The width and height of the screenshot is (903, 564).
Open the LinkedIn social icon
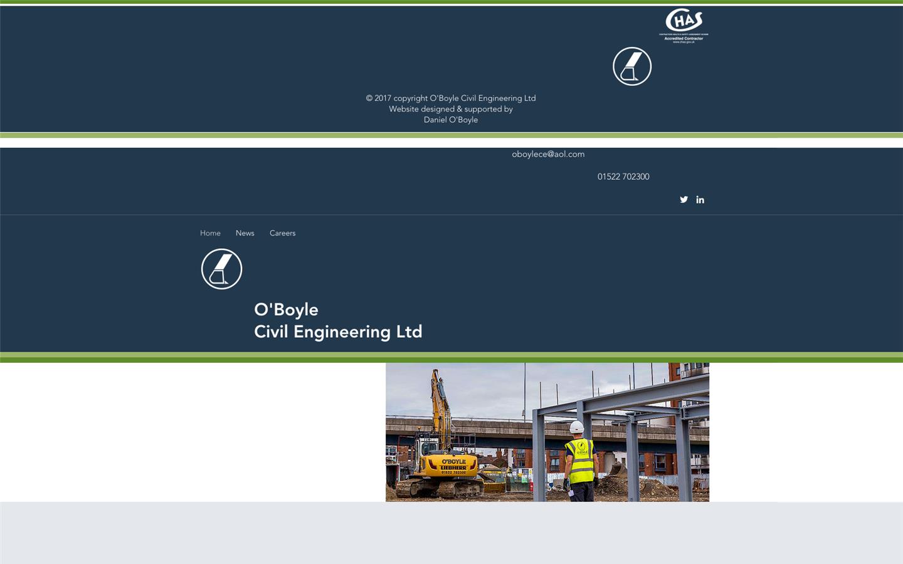click(700, 199)
